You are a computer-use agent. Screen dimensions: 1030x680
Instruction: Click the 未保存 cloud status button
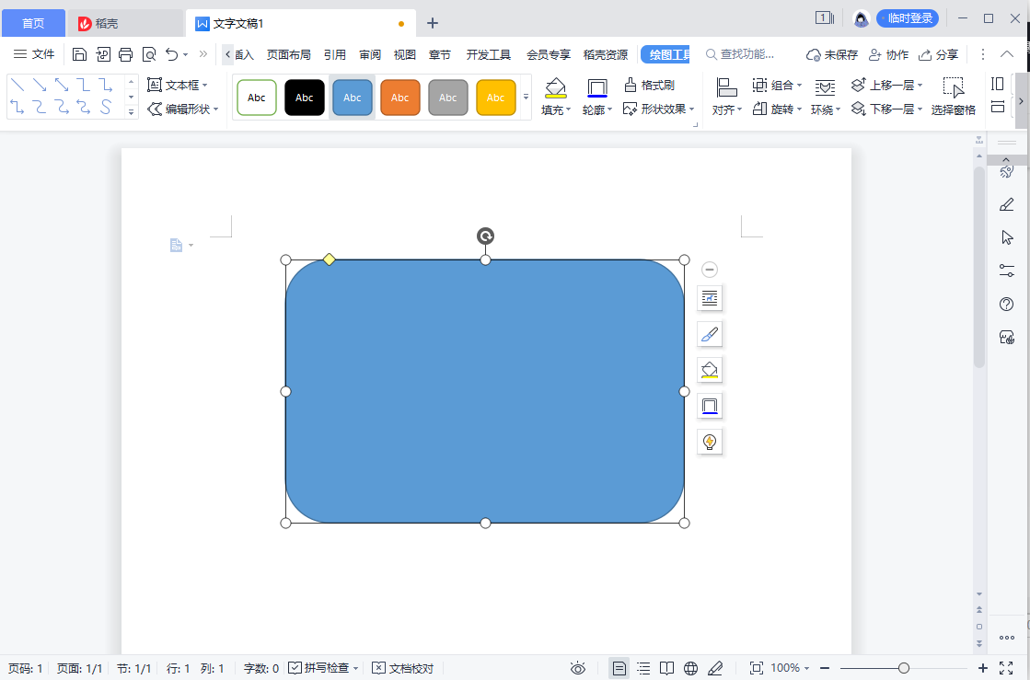pos(831,54)
